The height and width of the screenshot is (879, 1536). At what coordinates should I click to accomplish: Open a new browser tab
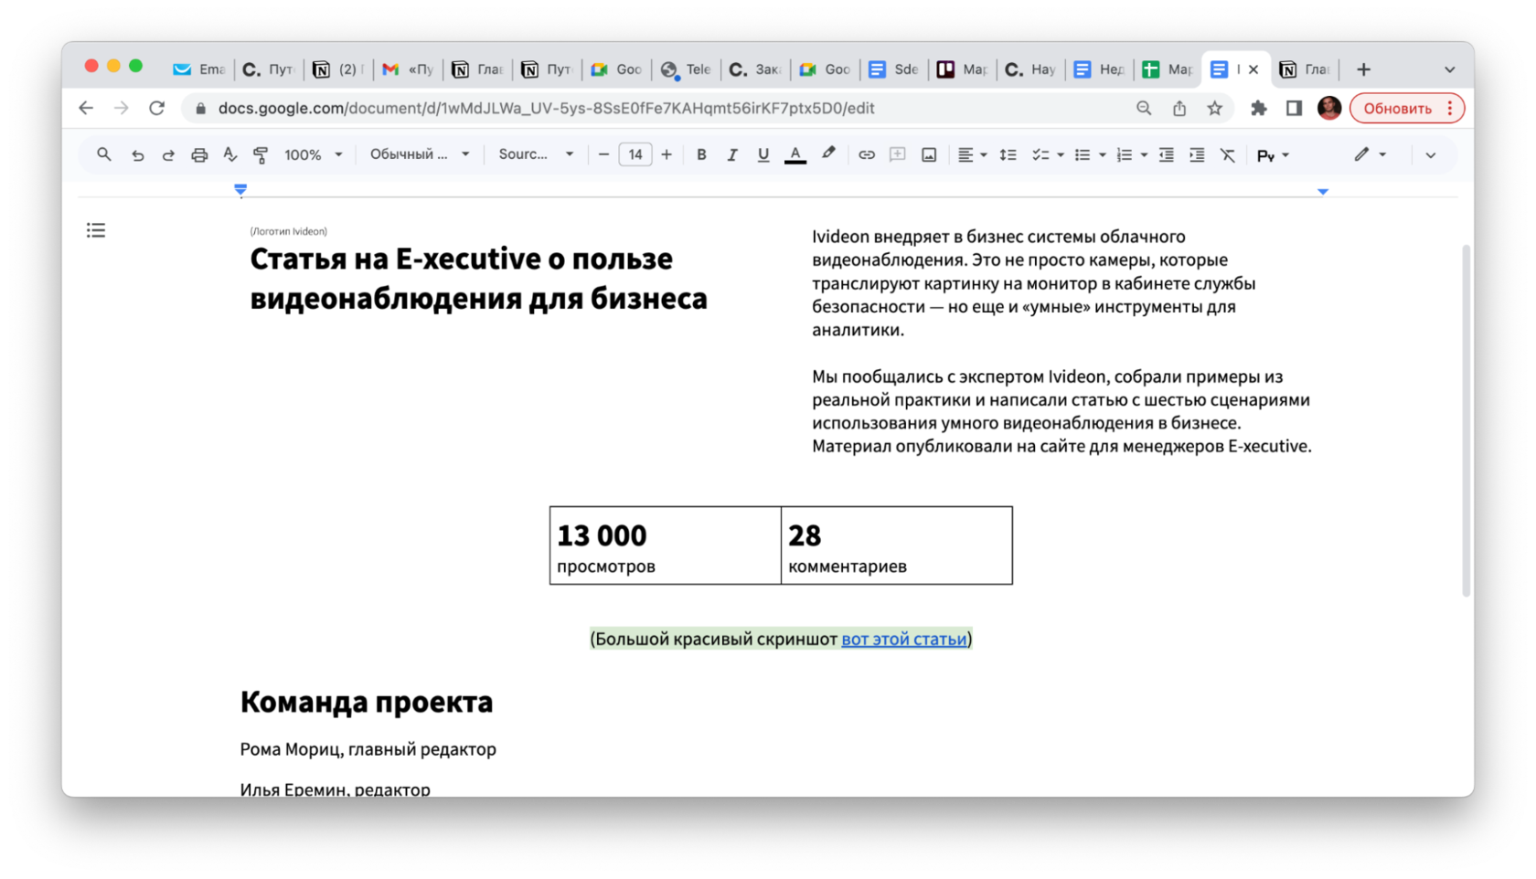coord(1363,69)
